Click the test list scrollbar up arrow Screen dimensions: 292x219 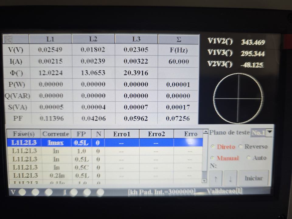pyautogui.click(x=205, y=132)
